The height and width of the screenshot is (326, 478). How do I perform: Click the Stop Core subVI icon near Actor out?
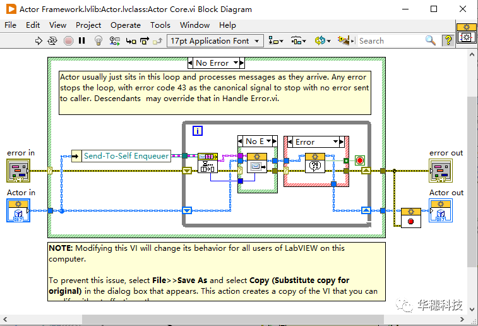click(x=411, y=218)
